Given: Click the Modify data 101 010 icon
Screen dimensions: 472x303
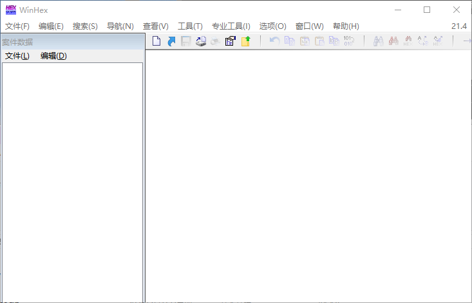Looking at the screenshot, I should [x=348, y=41].
